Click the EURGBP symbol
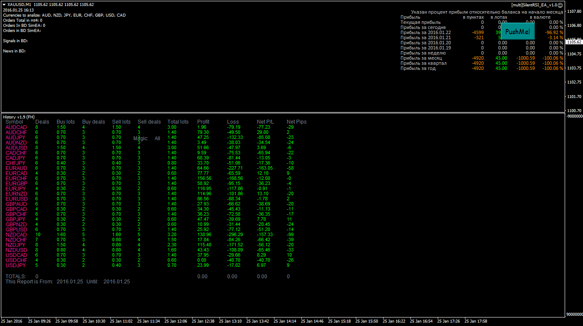 click(16, 183)
